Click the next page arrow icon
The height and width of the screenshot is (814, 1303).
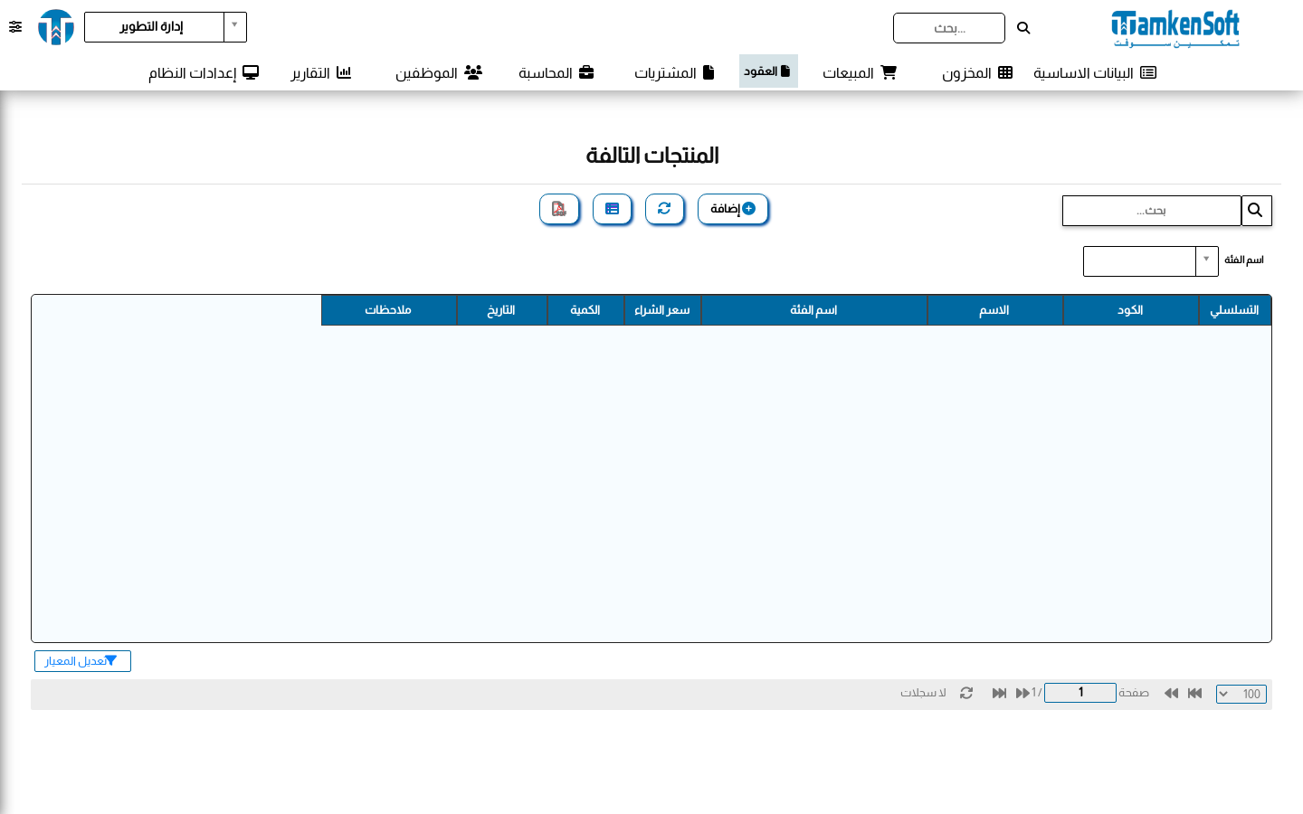(x=1022, y=693)
